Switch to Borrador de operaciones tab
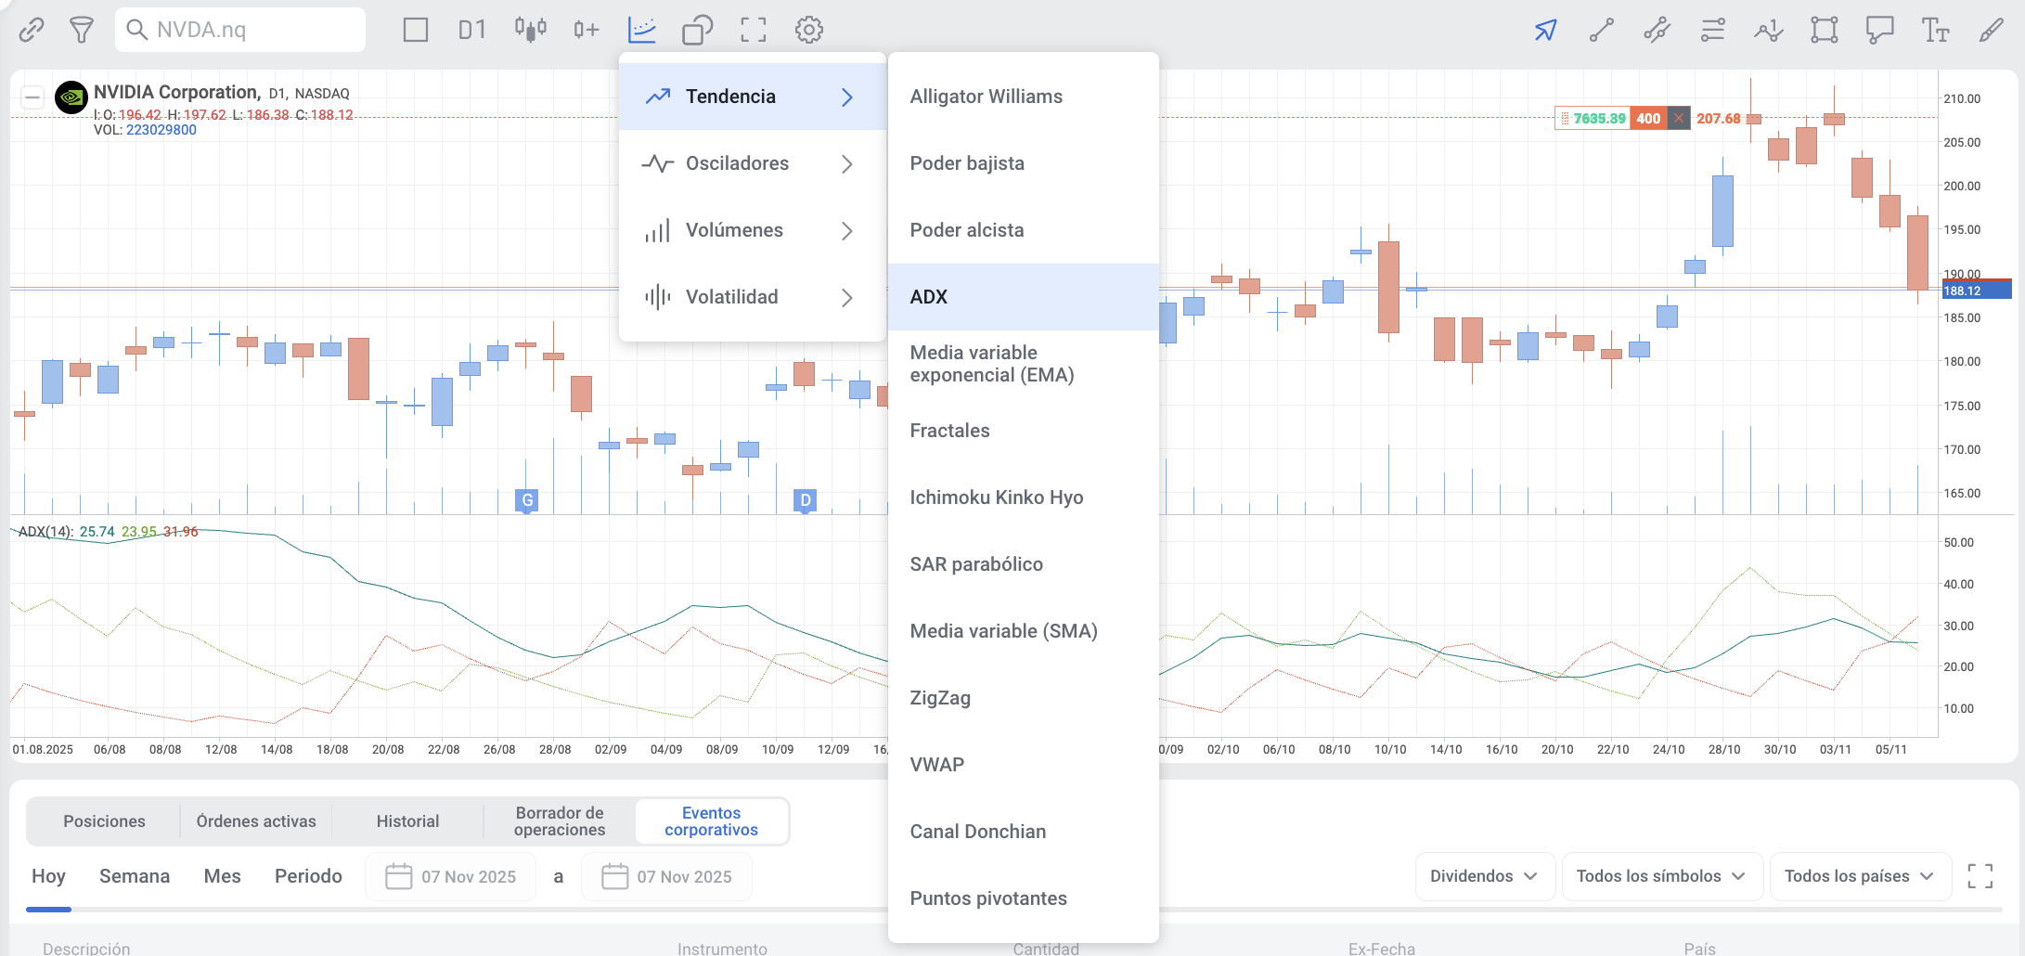 tap(560, 821)
